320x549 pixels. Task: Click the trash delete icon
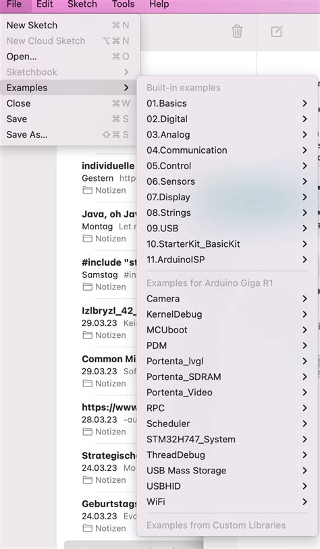point(237,31)
